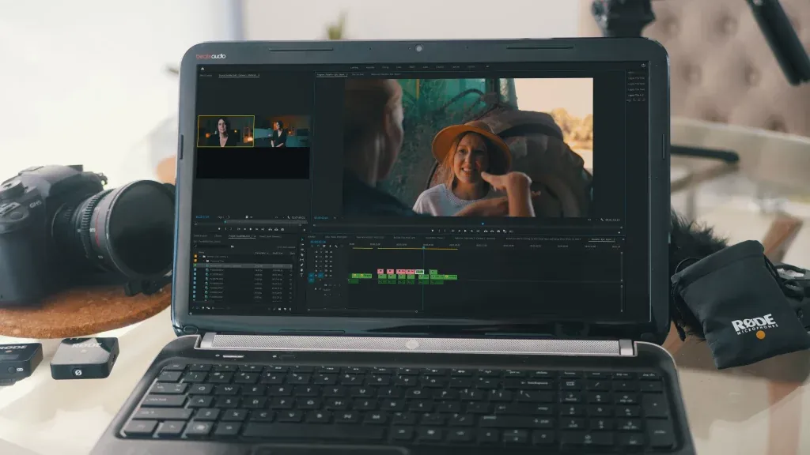This screenshot has width=810, height=455.
Task: Toggle the lock on top video track
Action: (x=316, y=252)
